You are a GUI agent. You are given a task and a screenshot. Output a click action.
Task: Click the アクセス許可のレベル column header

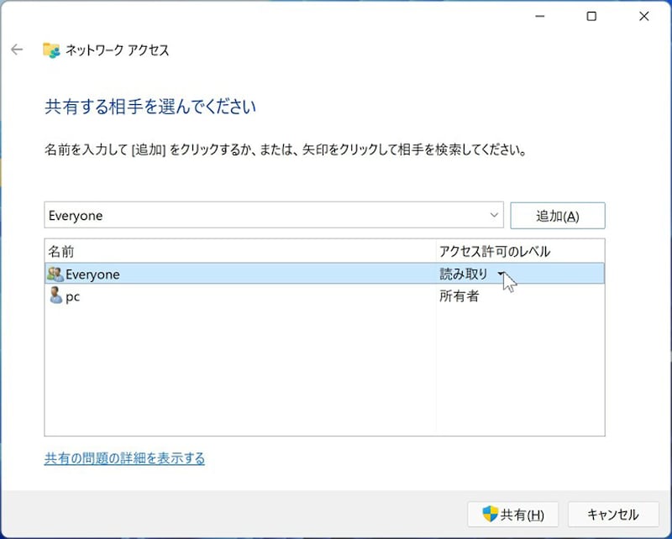pos(495,251)
